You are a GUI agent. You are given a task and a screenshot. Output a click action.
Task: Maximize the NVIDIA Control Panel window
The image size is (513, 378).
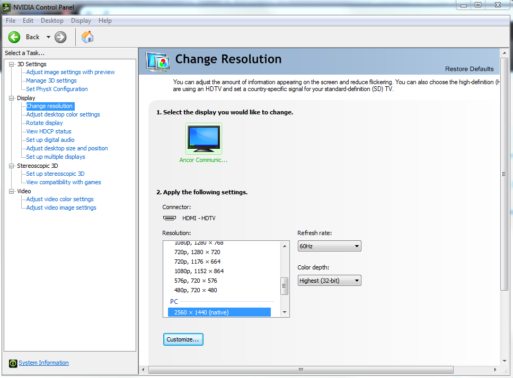coord(478,5)
